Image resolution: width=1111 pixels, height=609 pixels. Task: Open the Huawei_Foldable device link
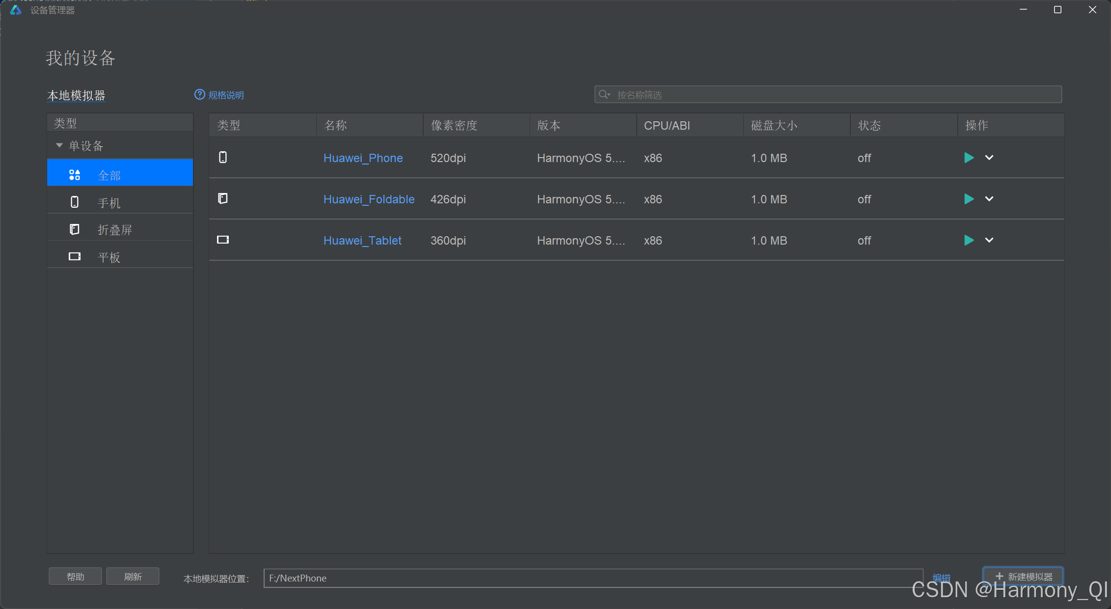pos(369,199)
